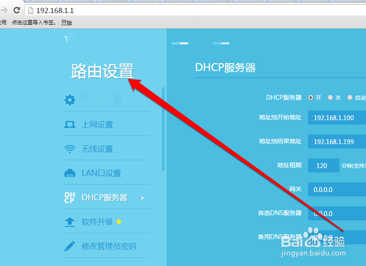Click the pencil icon for 修改管理员密码
Screen dimensions: 366x266
coord(70,246)
